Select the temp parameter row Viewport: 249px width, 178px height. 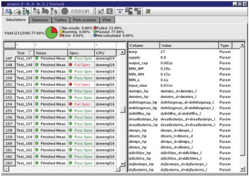pyautogui.click(x=184, y=52)
